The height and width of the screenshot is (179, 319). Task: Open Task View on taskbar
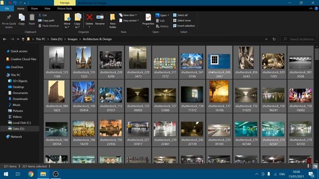(x=18, y=174)
